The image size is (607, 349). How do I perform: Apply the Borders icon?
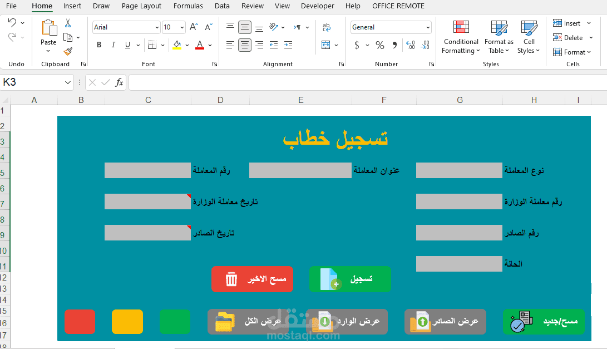[x=152, y=45]
